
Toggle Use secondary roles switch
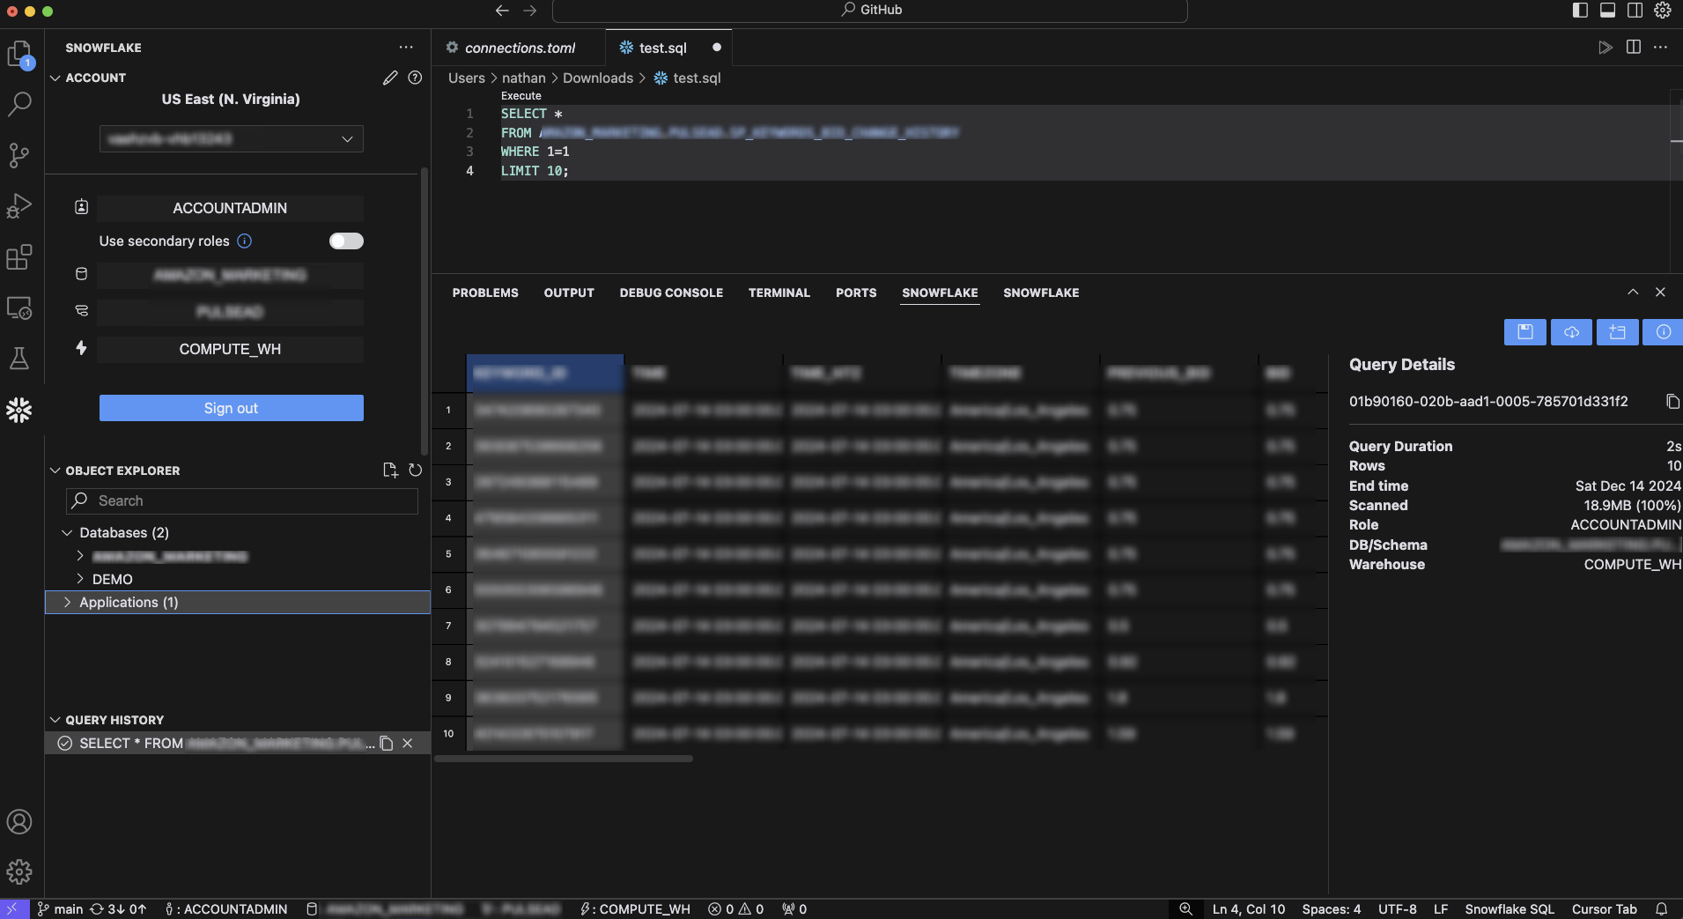click(346, 241)
